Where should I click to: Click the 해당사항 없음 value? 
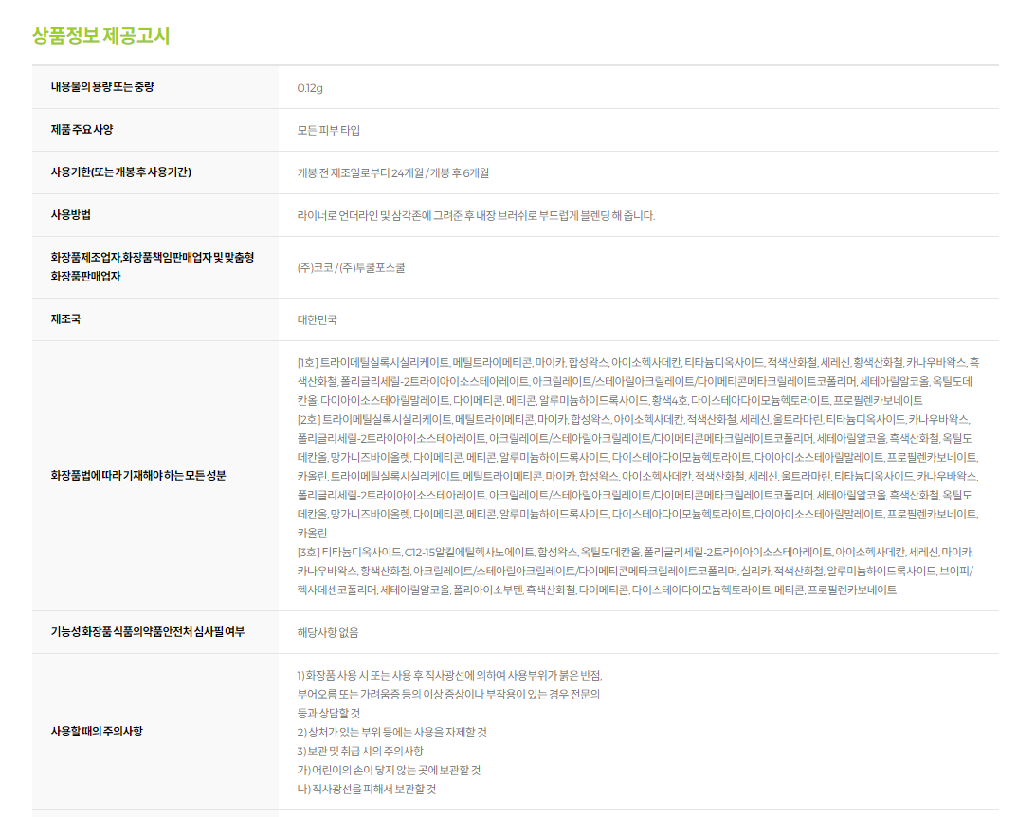tap(328, 633)
